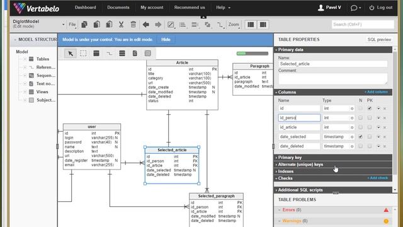Collapse the Primary data section

333,50
